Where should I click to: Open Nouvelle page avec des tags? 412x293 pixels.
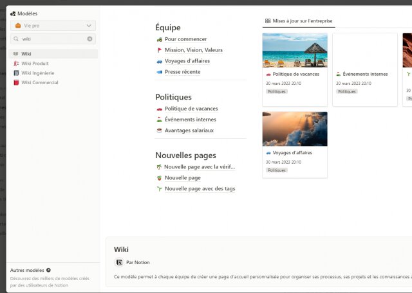(200, 189)
